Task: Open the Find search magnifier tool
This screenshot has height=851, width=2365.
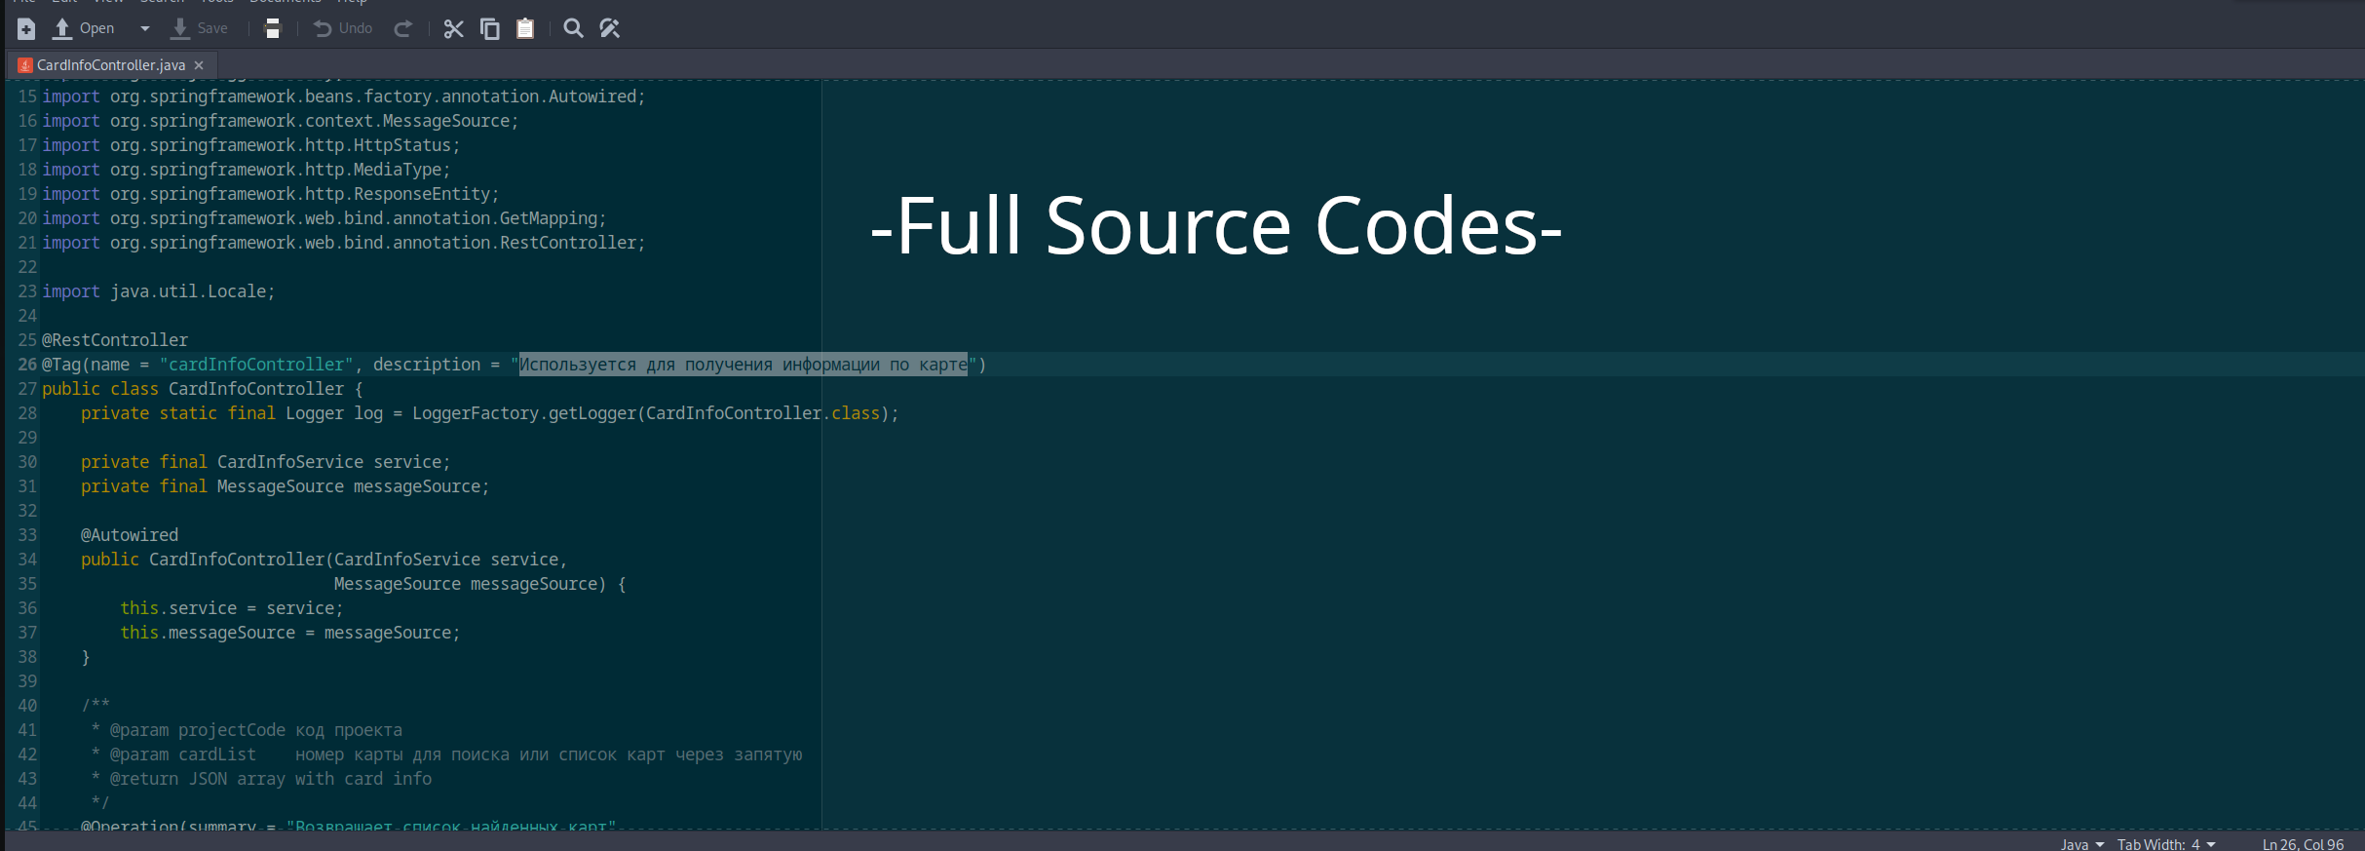Action: (x=574, y=29)
